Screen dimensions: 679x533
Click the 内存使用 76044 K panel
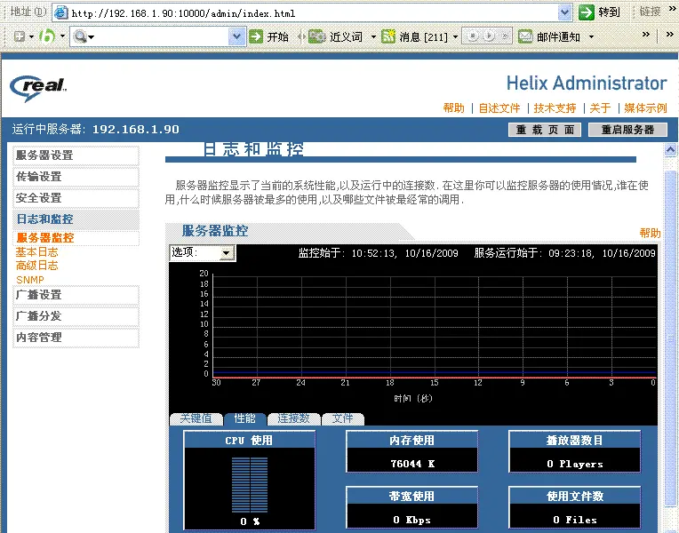[x=411, y=451]
